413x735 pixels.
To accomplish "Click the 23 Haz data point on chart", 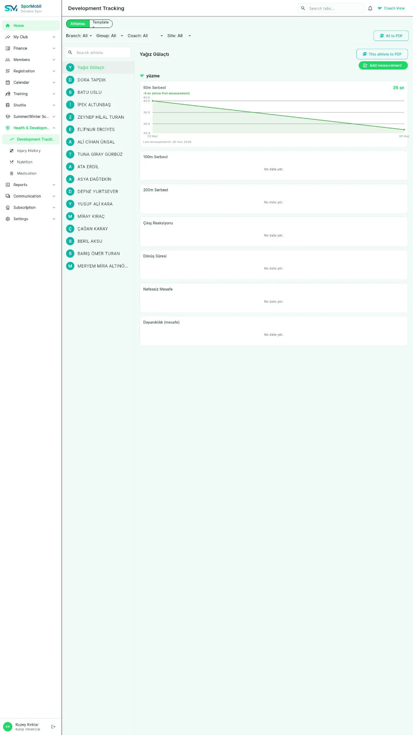I will click(x=153, y=101).
